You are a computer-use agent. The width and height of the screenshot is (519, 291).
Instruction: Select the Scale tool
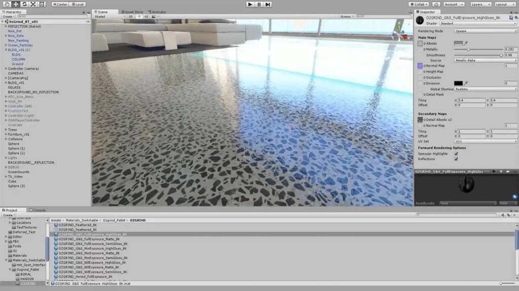point(33,4)
